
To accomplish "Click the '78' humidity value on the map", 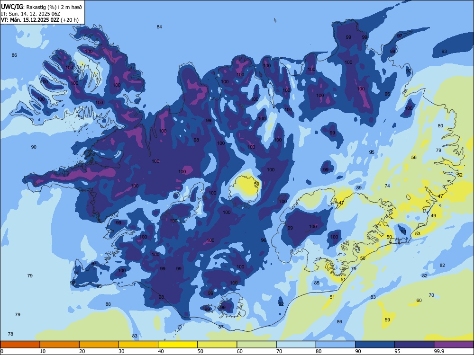I will (x=10, y=334).
